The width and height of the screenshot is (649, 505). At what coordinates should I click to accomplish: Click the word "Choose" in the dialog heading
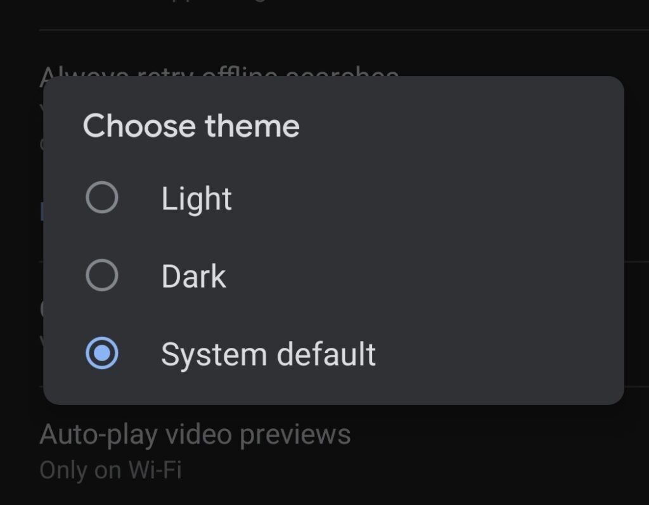tap(140, 125)
